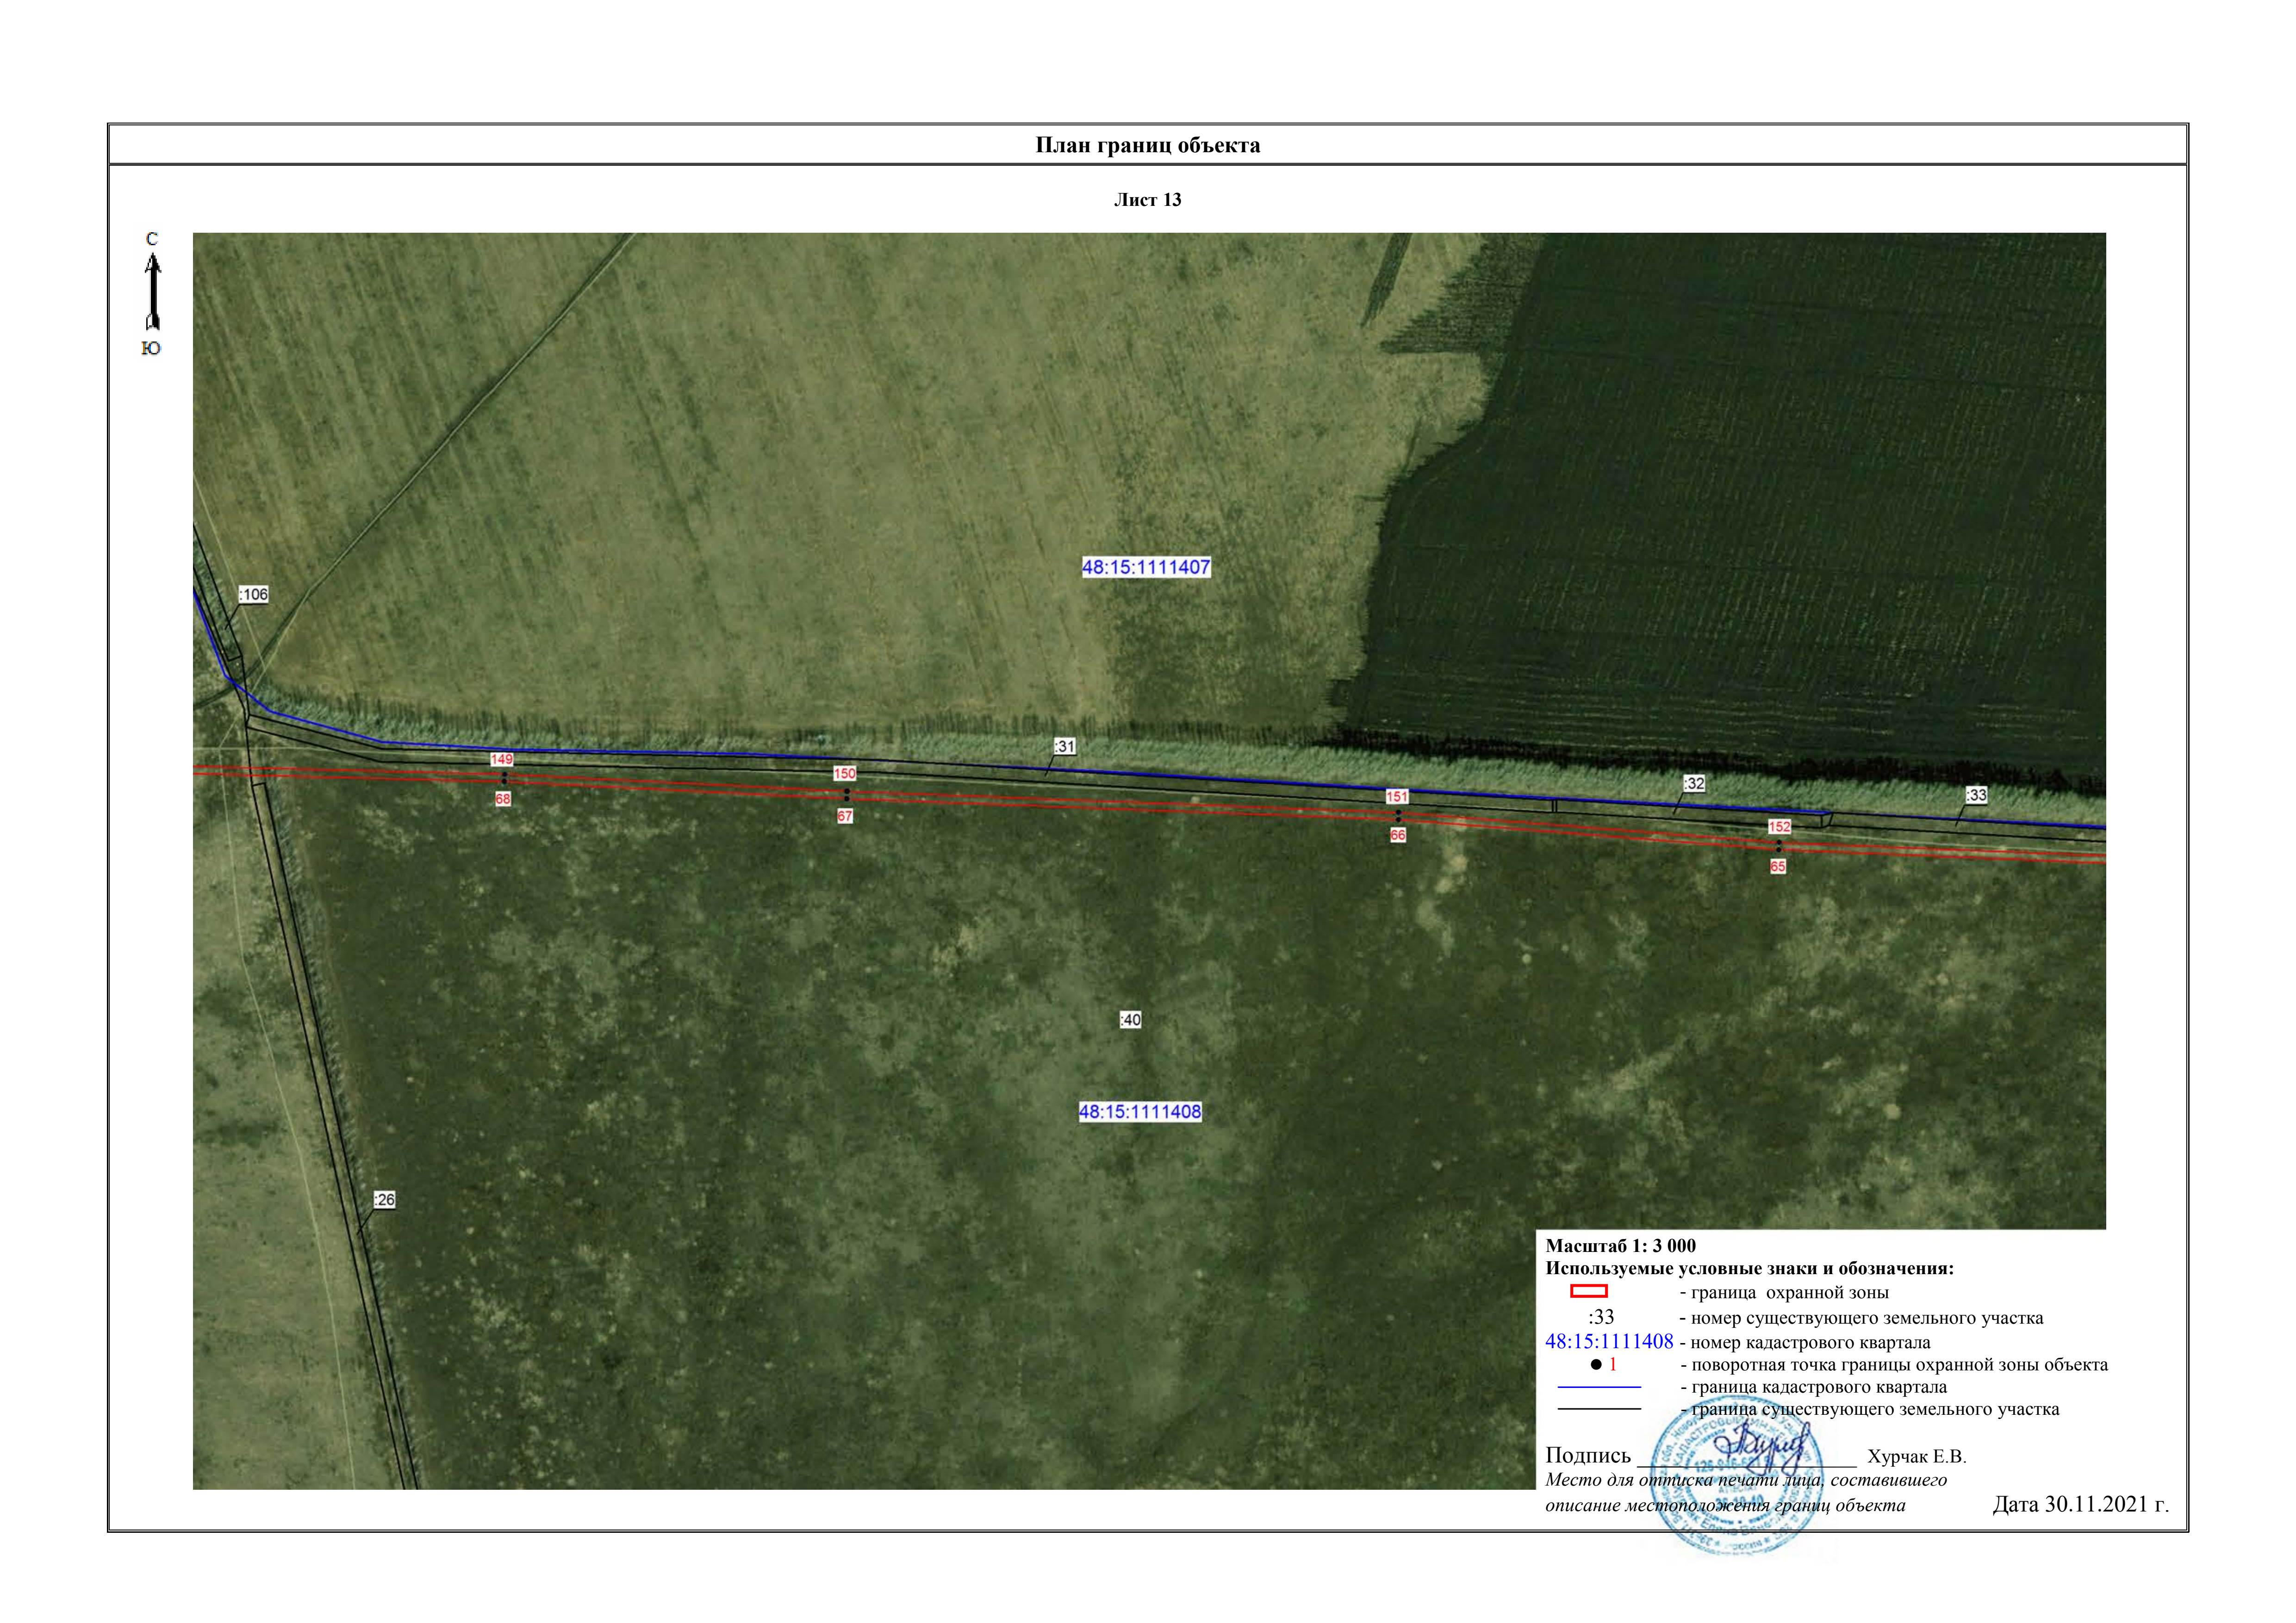Click the black line legend sample
The image size is (2296, 1623).
point(1599,1409)
